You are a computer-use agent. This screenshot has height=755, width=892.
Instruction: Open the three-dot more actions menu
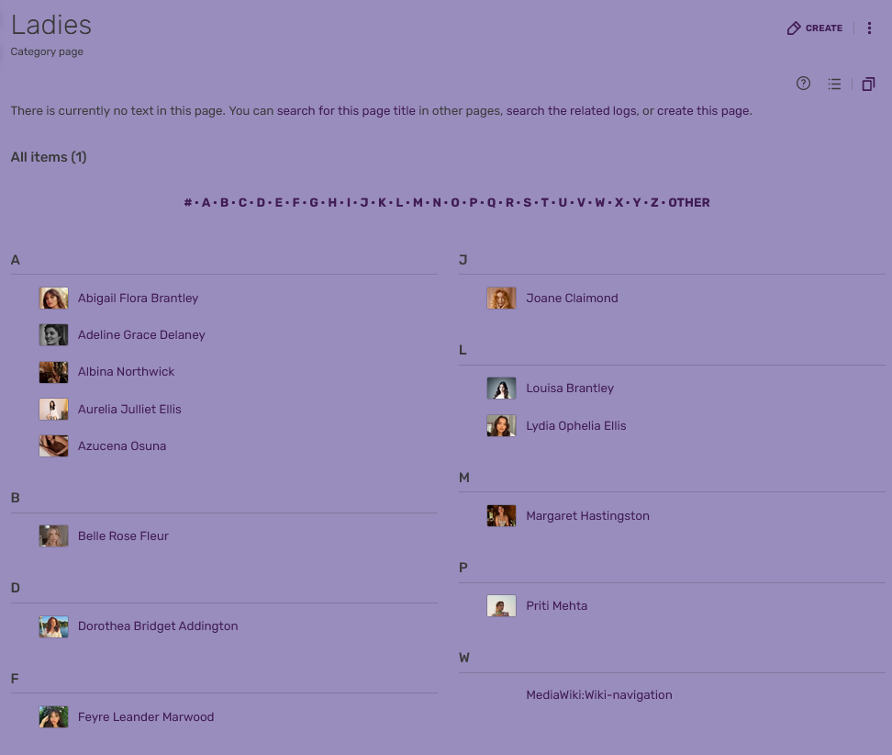(x=869, y=28)
